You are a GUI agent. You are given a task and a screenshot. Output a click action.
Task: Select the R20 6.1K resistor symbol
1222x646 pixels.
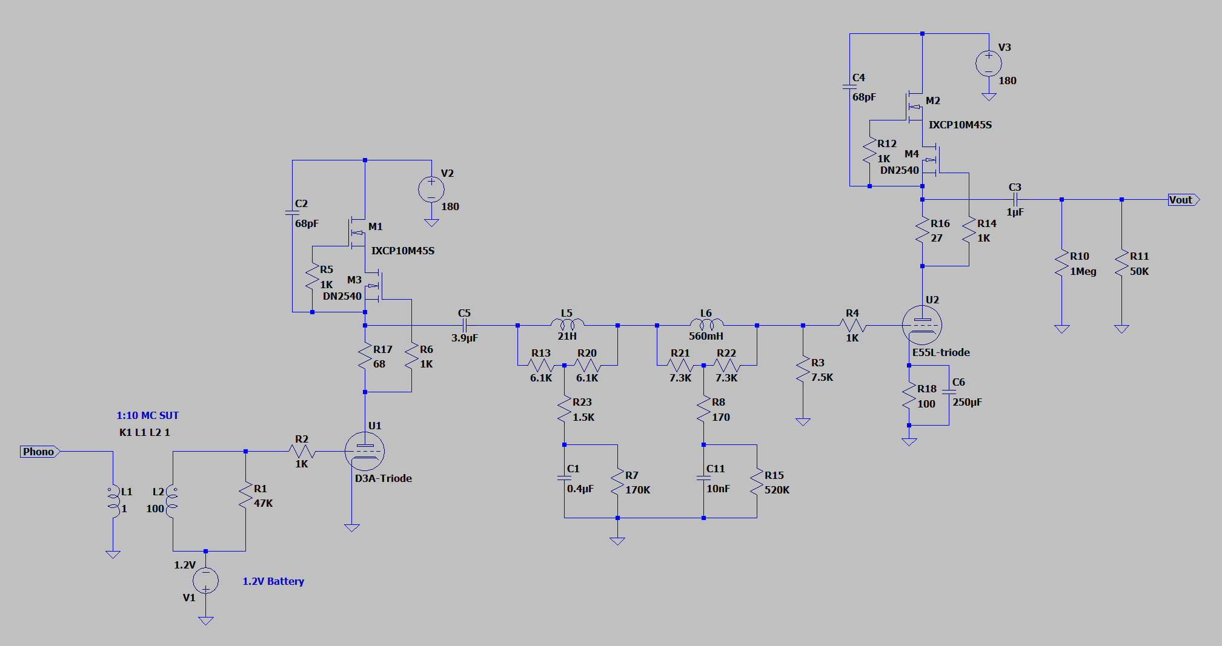[587, 365]
